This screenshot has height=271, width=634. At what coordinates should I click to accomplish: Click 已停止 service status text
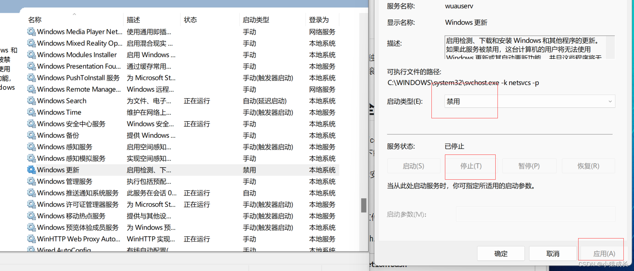454,146
